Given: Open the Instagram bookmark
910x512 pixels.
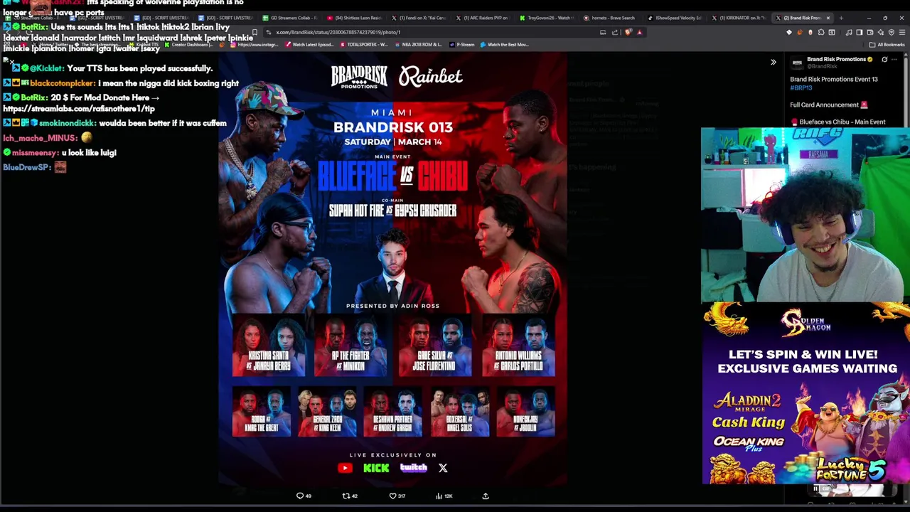Looking at the screenshot, I should [255, 44].
